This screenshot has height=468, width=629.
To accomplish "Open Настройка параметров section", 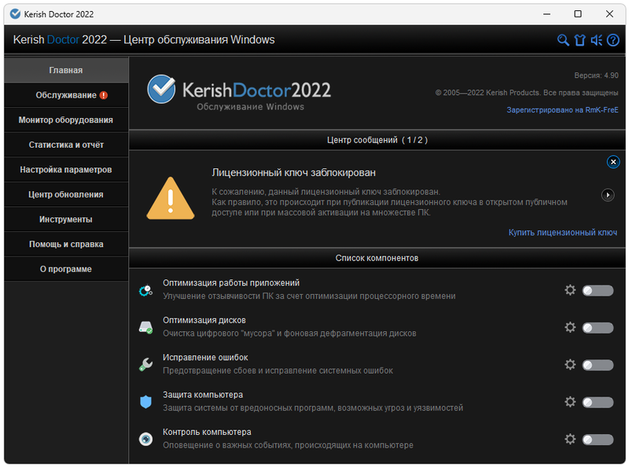I will point(66,170).
